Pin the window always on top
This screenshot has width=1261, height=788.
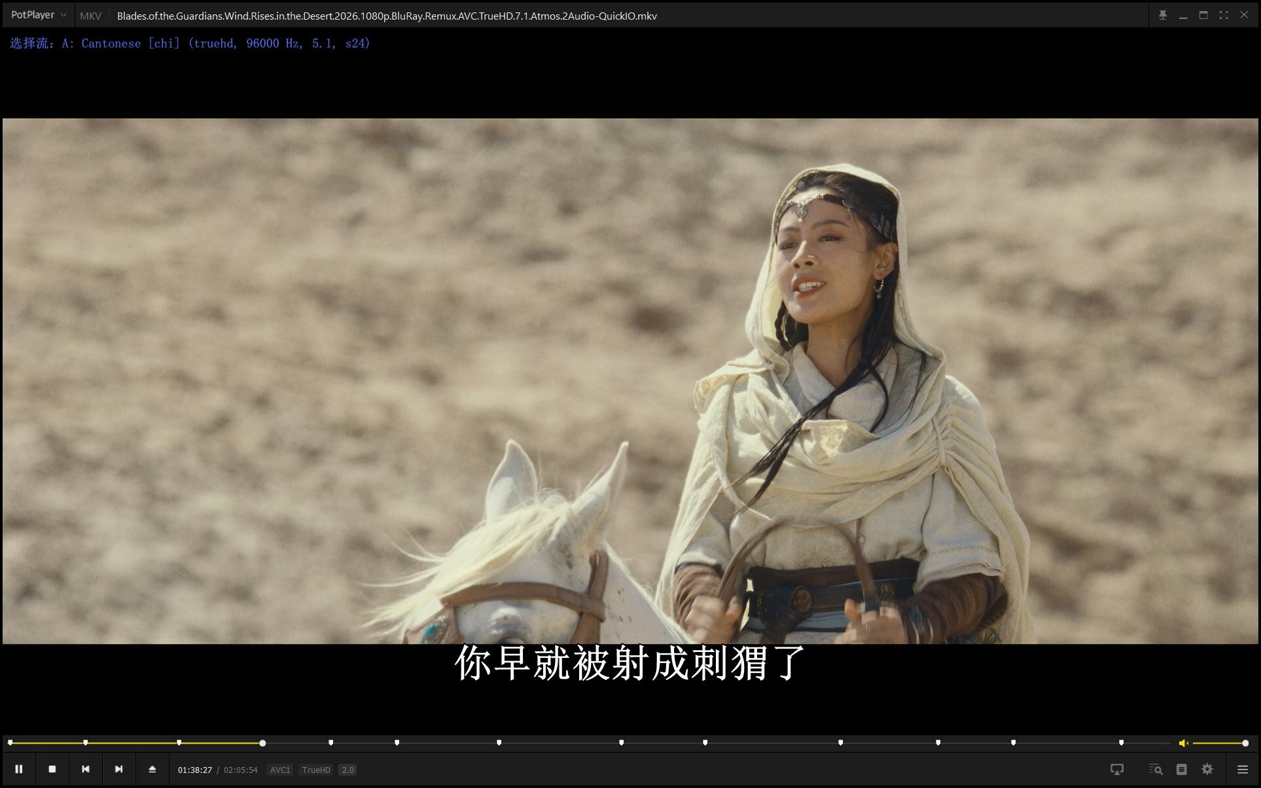coord(1163,15)
